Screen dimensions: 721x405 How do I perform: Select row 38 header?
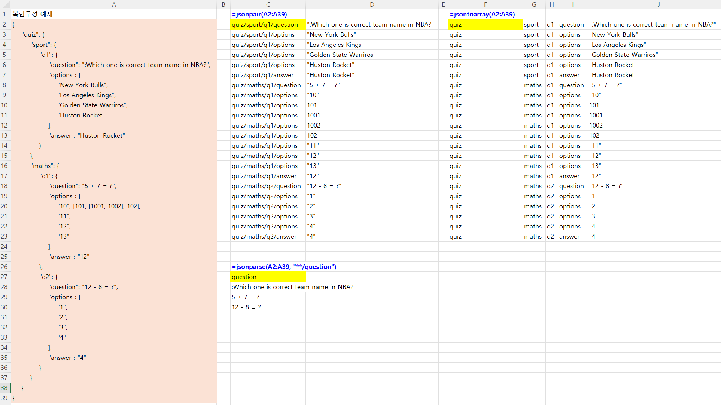[5, 388]
